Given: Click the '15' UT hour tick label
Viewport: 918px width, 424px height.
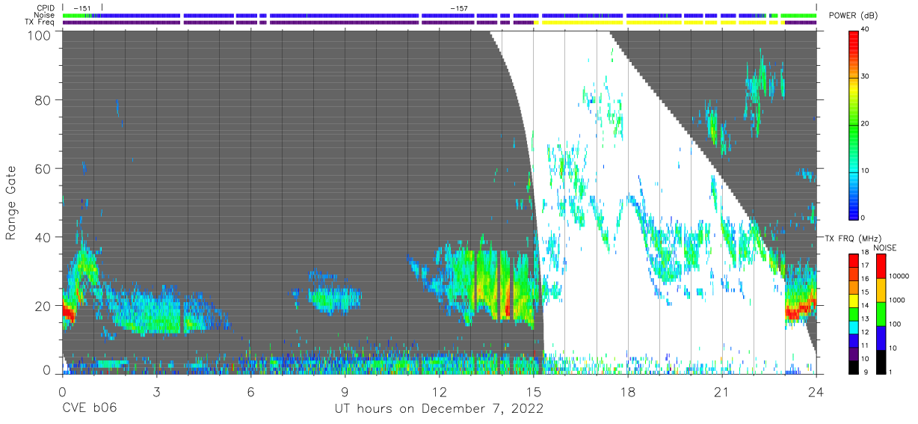Looking at the screenshot, I should tap(533, 391).
